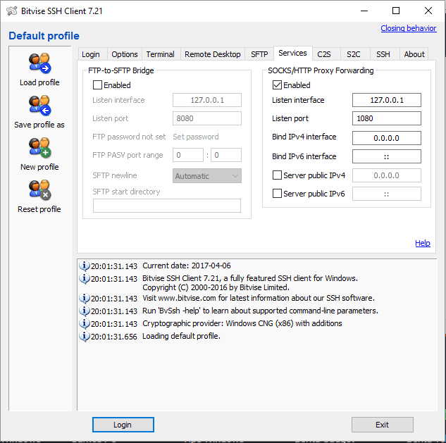446x443 pixels.
Task: Check the Server public IPv6 box
Action: [x=277, y=194]
